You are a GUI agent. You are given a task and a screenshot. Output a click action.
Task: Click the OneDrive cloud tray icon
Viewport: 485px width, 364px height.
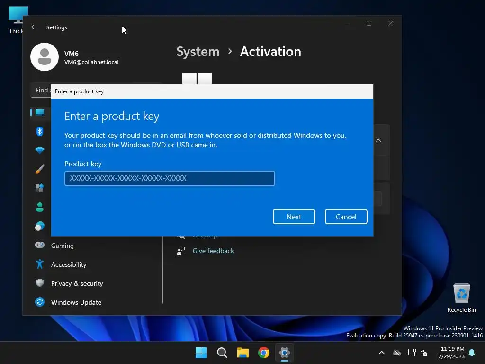tap(397, 353)
